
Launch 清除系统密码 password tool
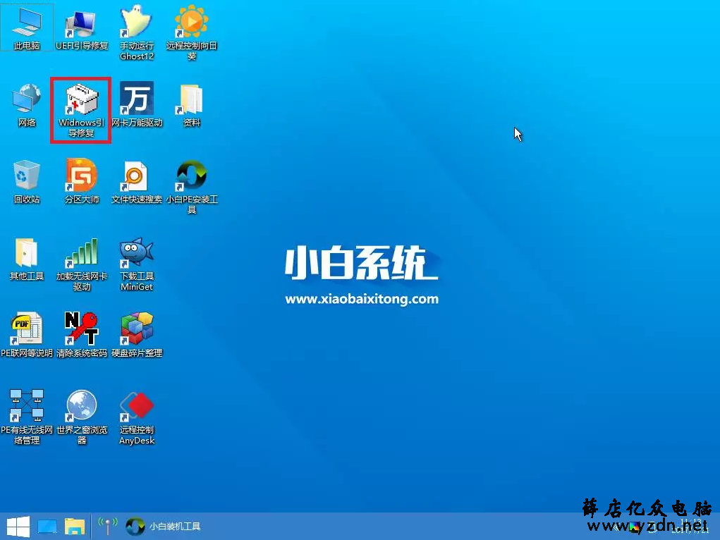pos(82,335)
